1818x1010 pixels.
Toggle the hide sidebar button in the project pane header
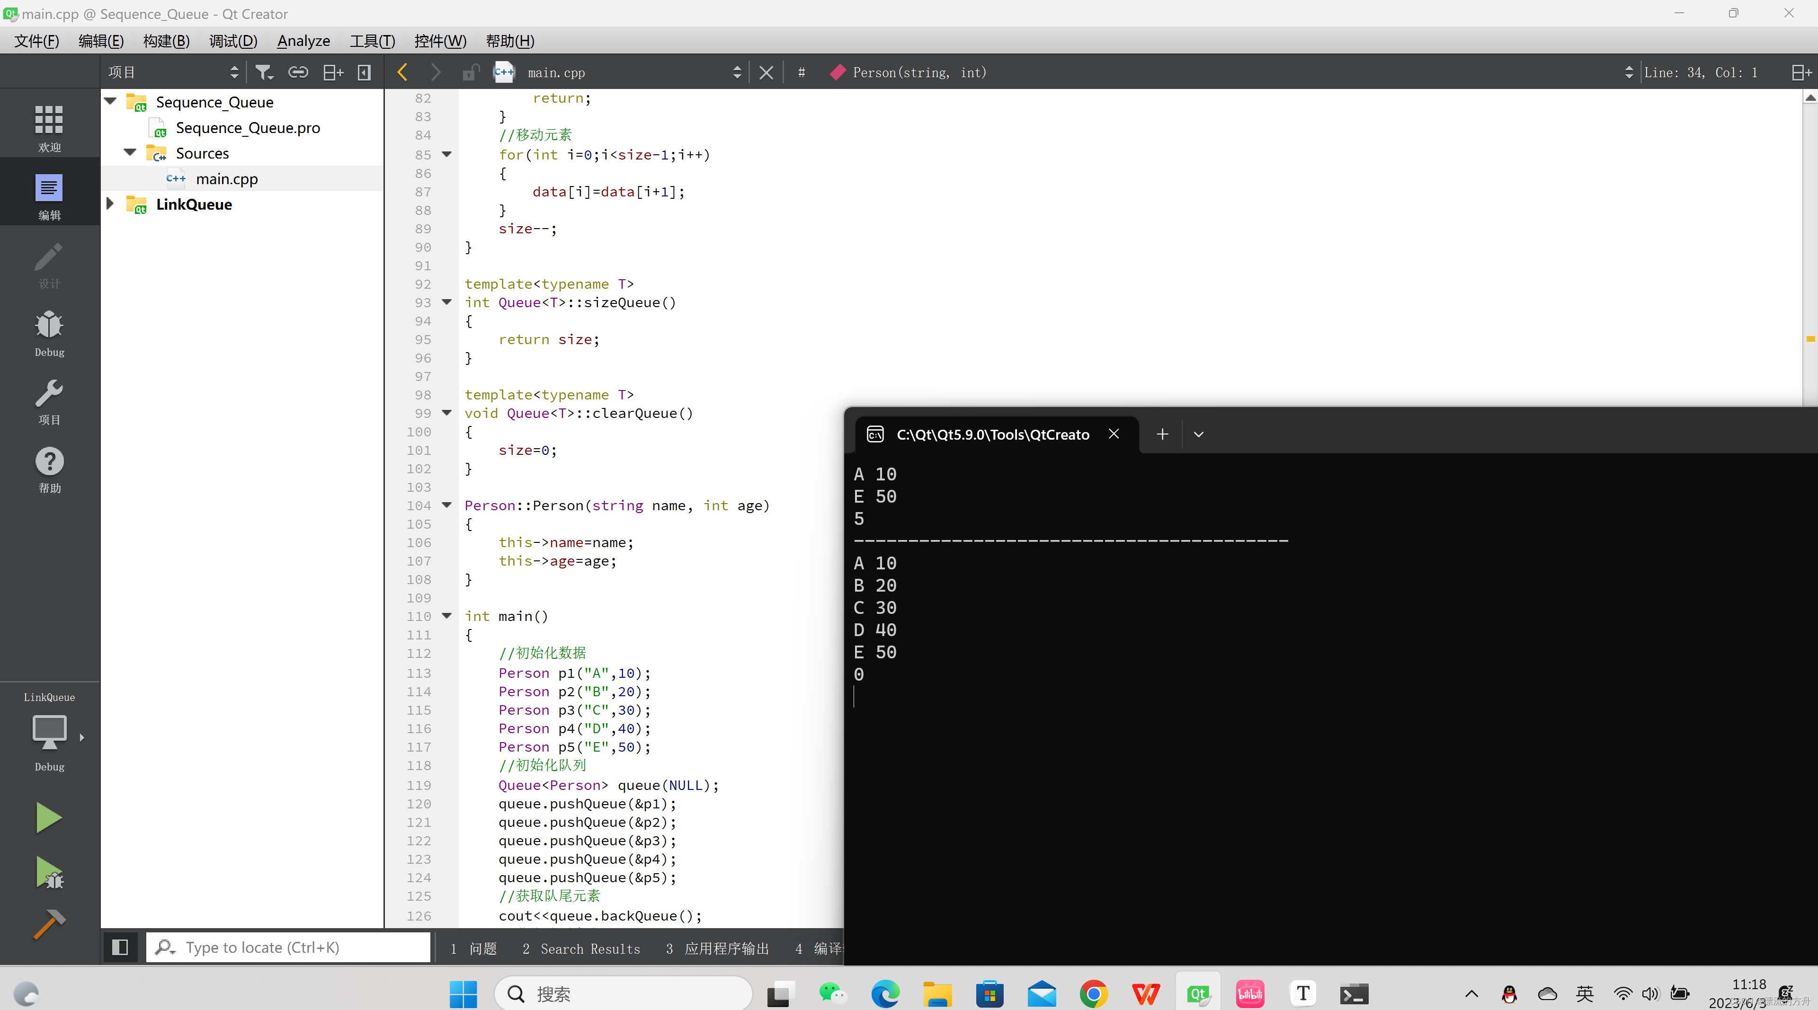tap(364, 72)
